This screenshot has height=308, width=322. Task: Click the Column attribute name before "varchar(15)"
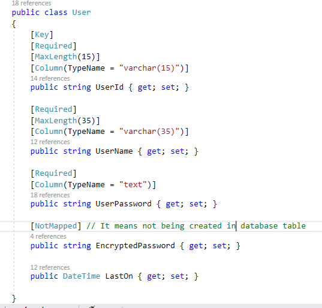pos(49,68)
